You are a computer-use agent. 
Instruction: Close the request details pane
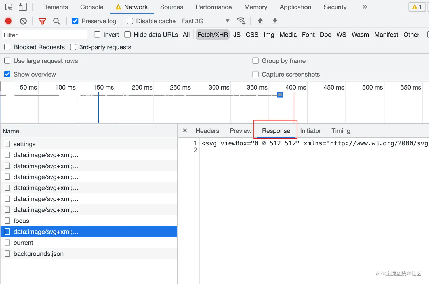185,130
